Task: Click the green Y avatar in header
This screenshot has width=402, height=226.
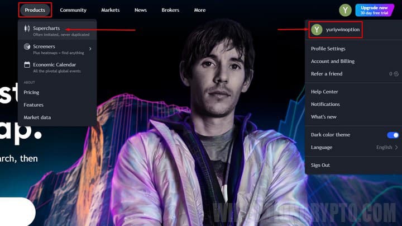Action: [345, 10]
